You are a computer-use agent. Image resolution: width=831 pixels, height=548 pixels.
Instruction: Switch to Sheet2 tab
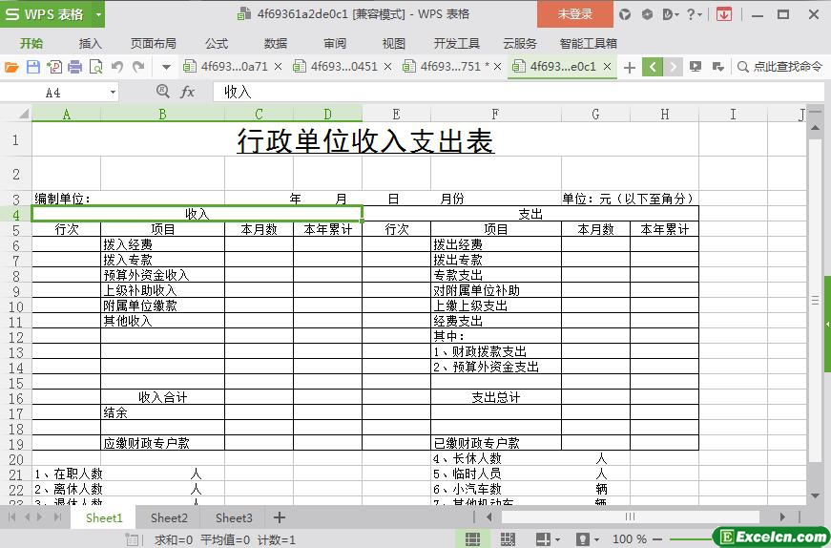[x=169, y=517]
